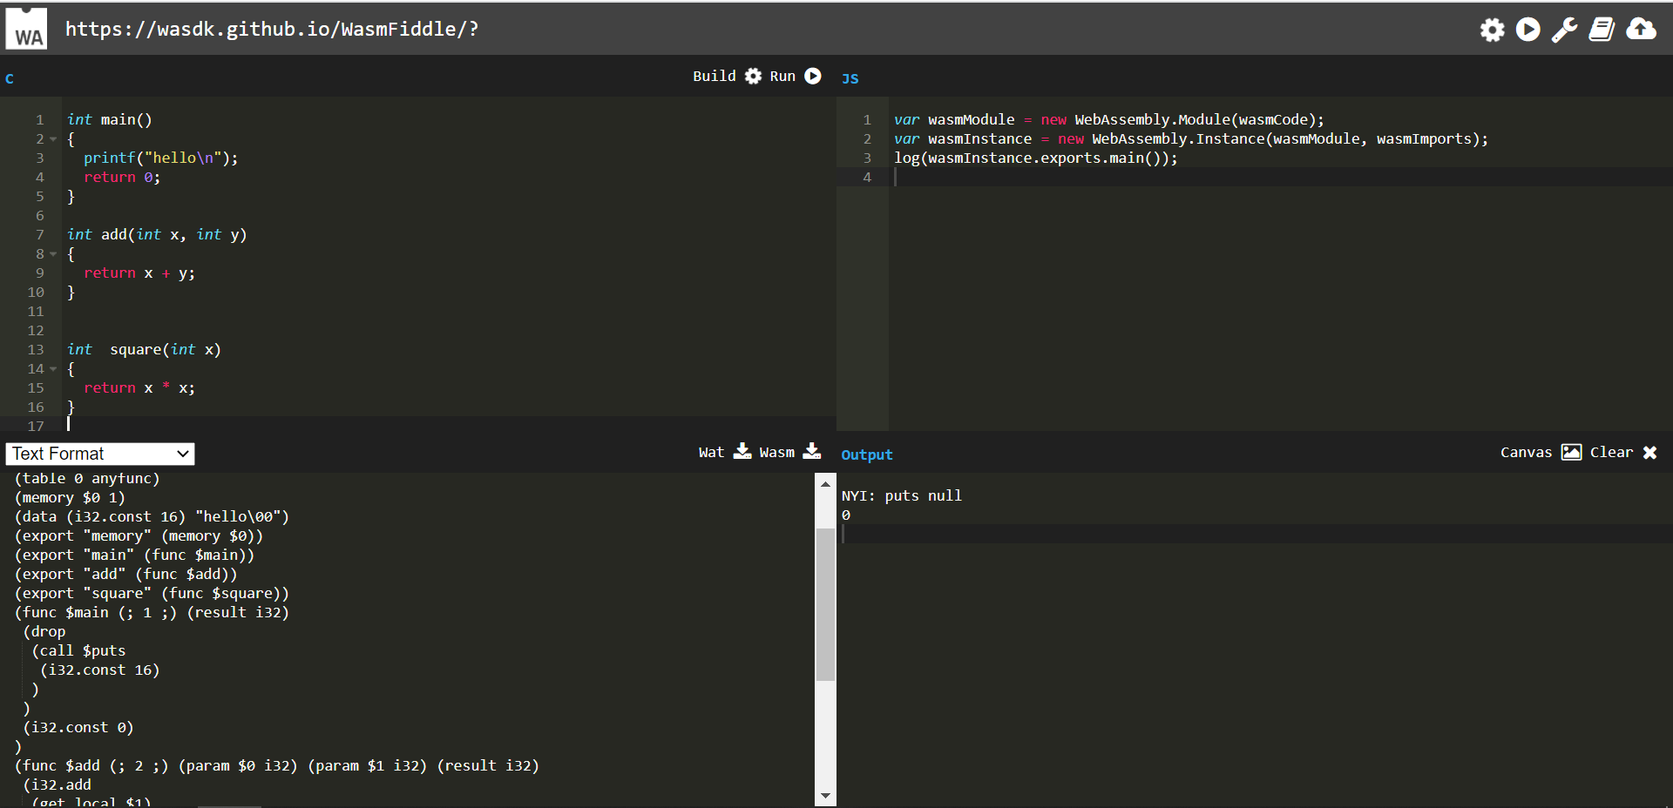Viewport: 1673px width, 808px height.
Task: Open the wrench tools icon
Action: point(1564,30)
